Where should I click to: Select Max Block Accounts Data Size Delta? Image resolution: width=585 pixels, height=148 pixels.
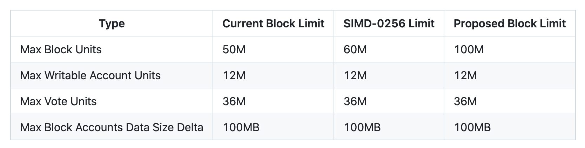pyautogui.click(x=112, y=127)
